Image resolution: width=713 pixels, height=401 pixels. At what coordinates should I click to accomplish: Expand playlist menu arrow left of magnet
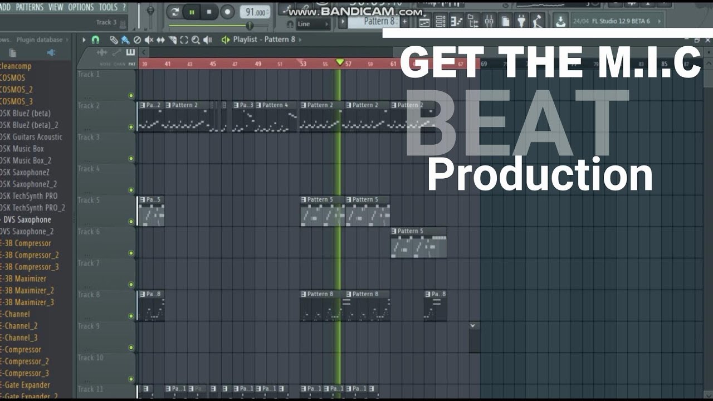84,40
